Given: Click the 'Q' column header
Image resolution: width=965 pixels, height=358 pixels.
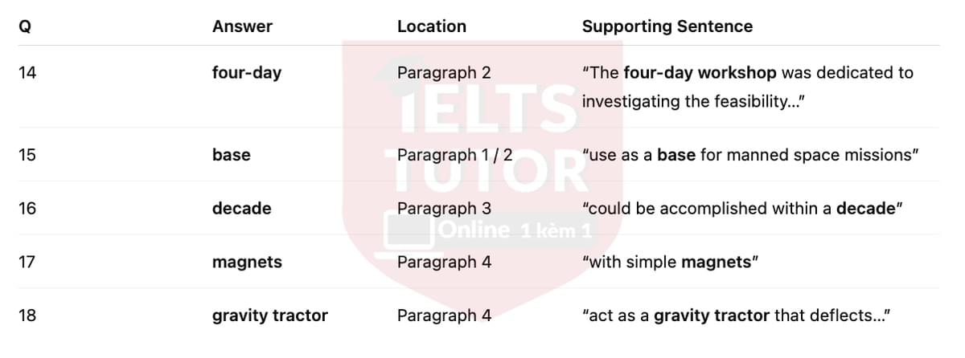Looking at the screenshot, I should pyautogui.click(x=24, y=26).
